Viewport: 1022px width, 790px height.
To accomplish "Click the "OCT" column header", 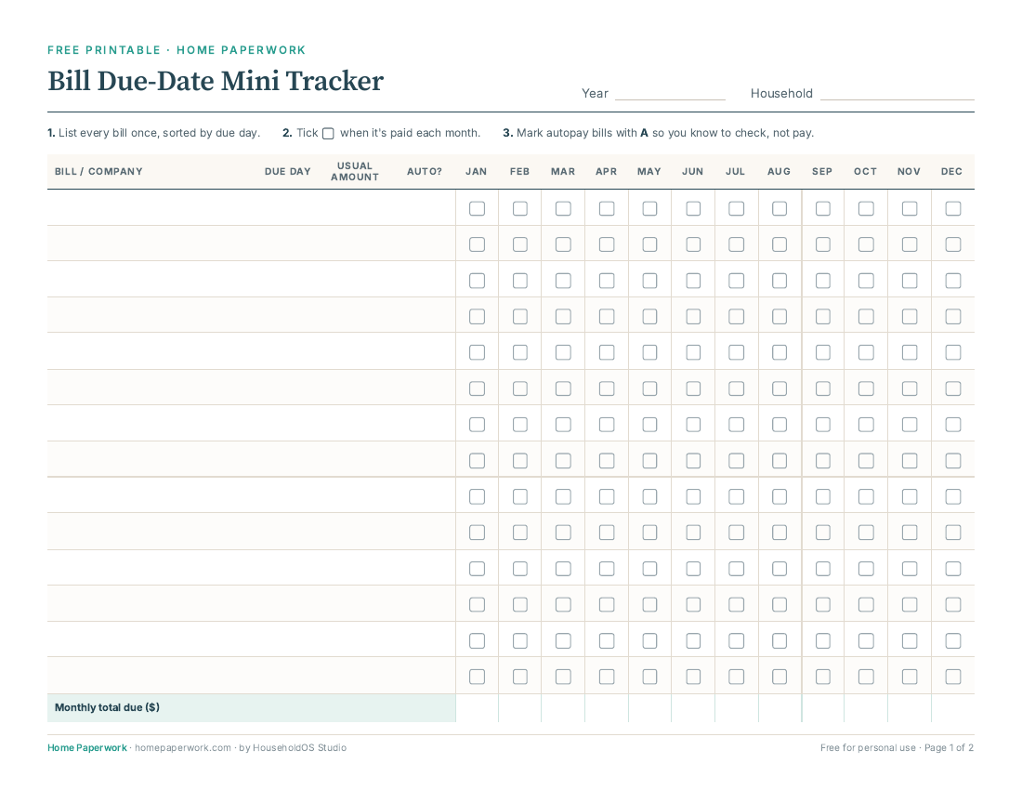I will (866, 171).
